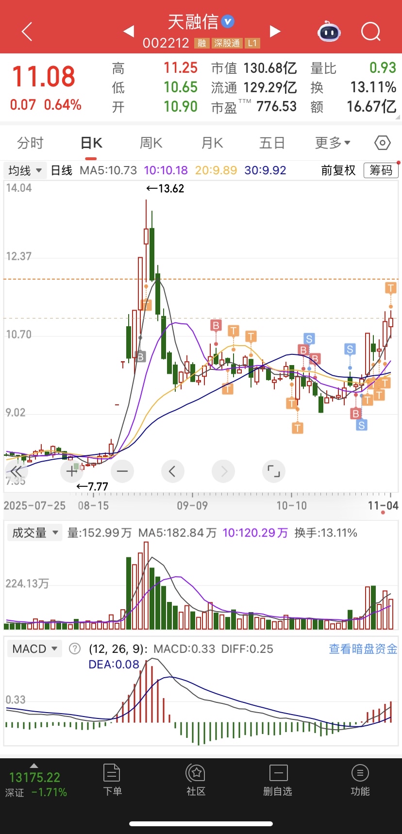The width and height of the screenshot is (402, 834).
Task: Tap the 30:9.92 moving average label
Action: click(265, 170)
